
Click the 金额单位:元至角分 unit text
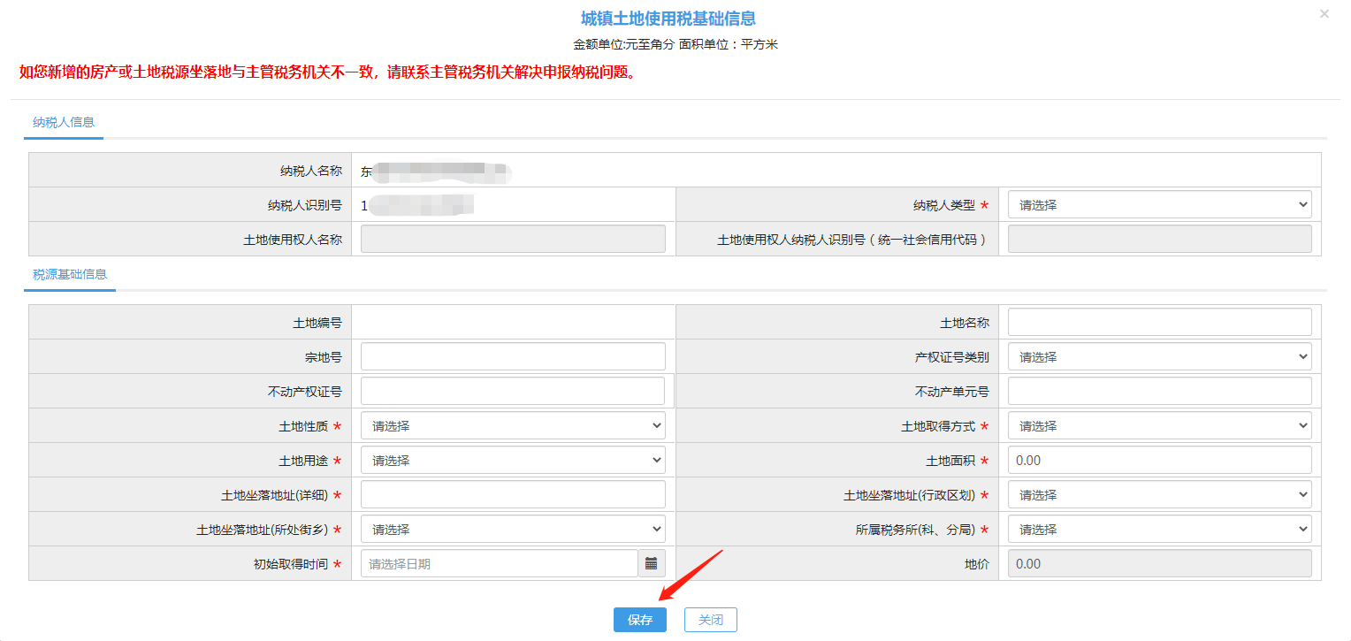click(x=623, y=44)
